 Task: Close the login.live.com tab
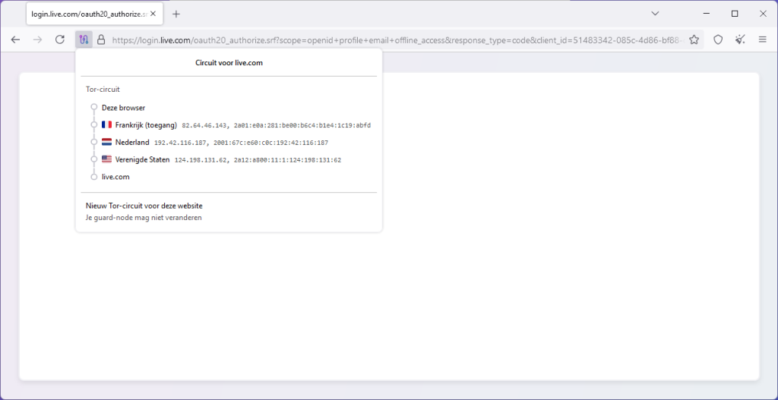(153, 14)
